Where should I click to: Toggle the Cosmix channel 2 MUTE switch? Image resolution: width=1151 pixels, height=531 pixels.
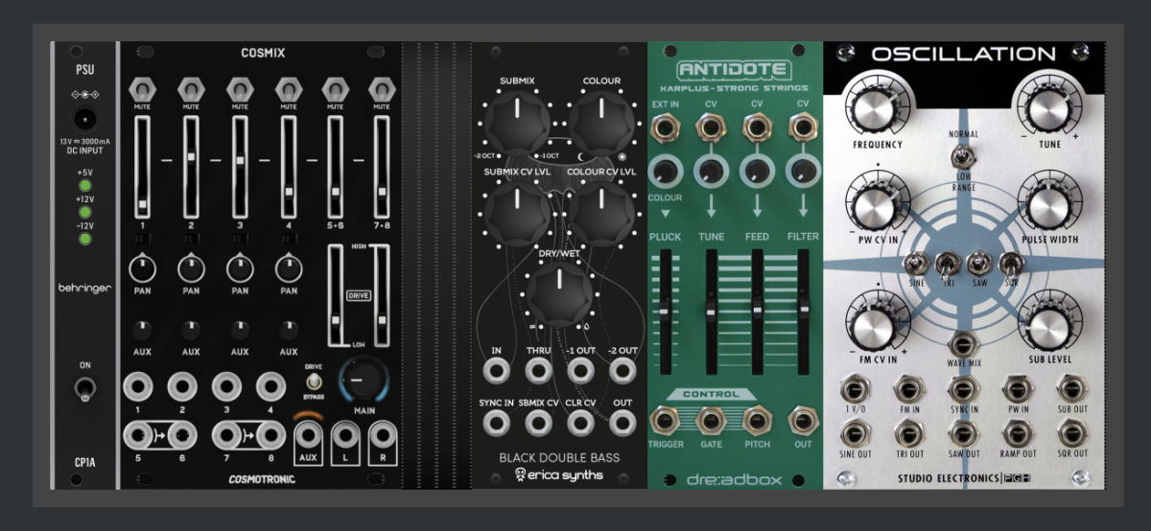click(191, 89)
